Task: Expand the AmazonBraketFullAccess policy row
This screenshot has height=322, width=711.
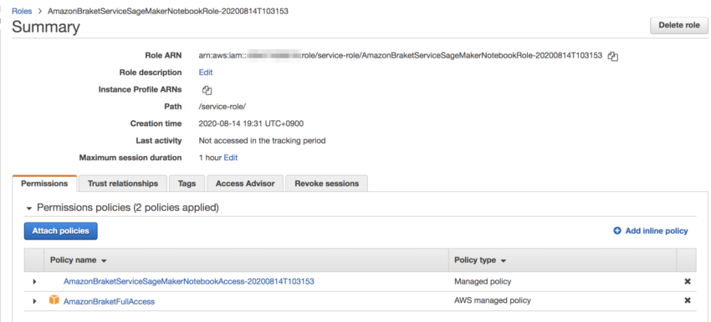Action: pyautogui.click(x=35, y=301)
